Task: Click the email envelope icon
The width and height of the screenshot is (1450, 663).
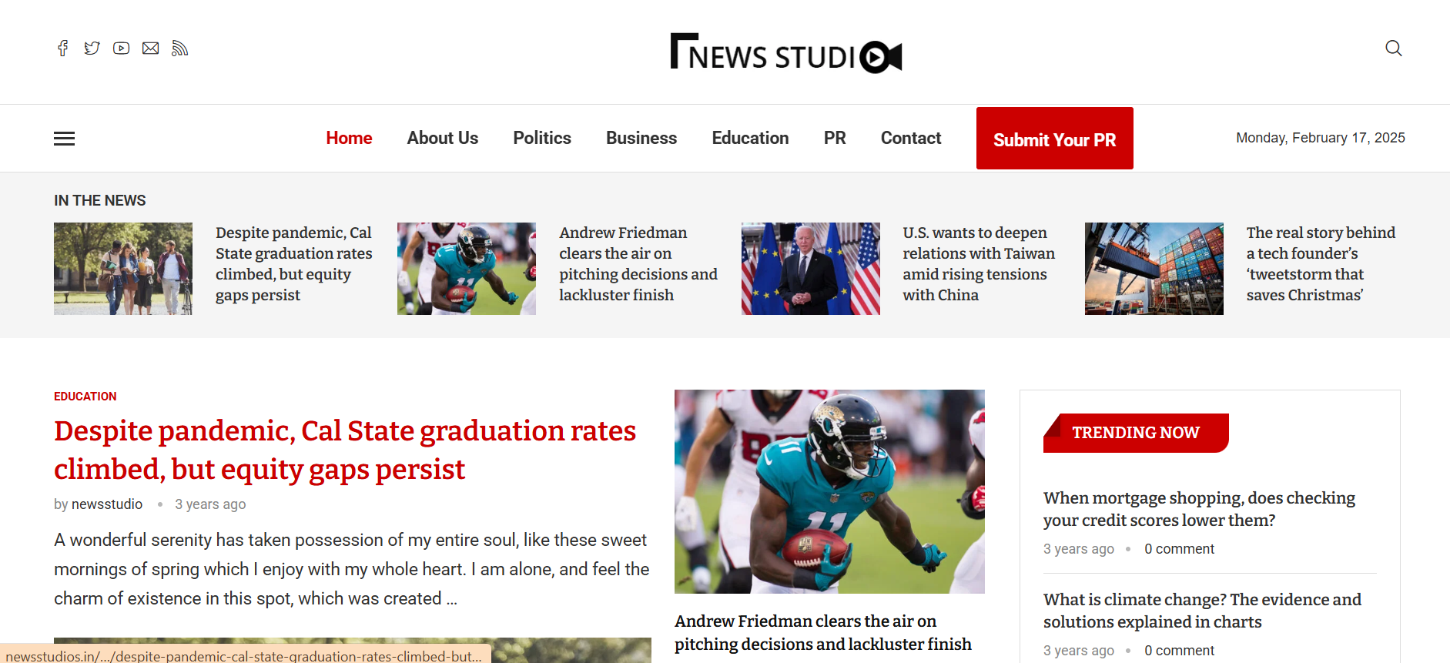Action: 151,49
